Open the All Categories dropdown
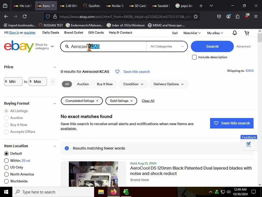 [167, 46]
